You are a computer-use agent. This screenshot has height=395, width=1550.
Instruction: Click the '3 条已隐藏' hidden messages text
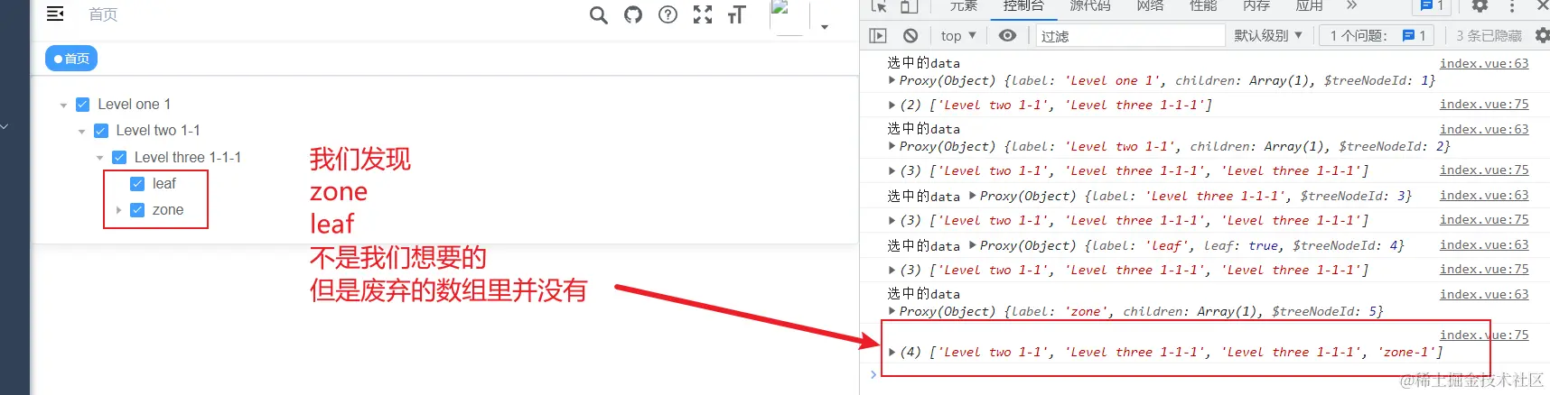pyautogui.click(x=1489, y=35)
